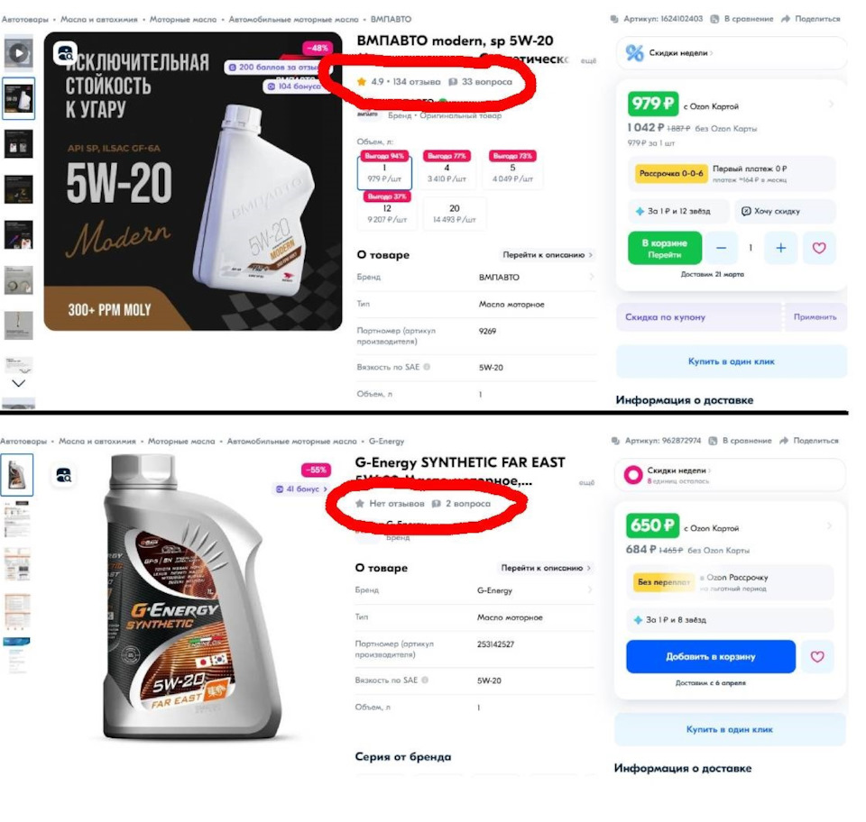Image resolution: width=866 pixels, height=822 pixels.
Task: Select the 5 liter volume option
Action: 511,172
